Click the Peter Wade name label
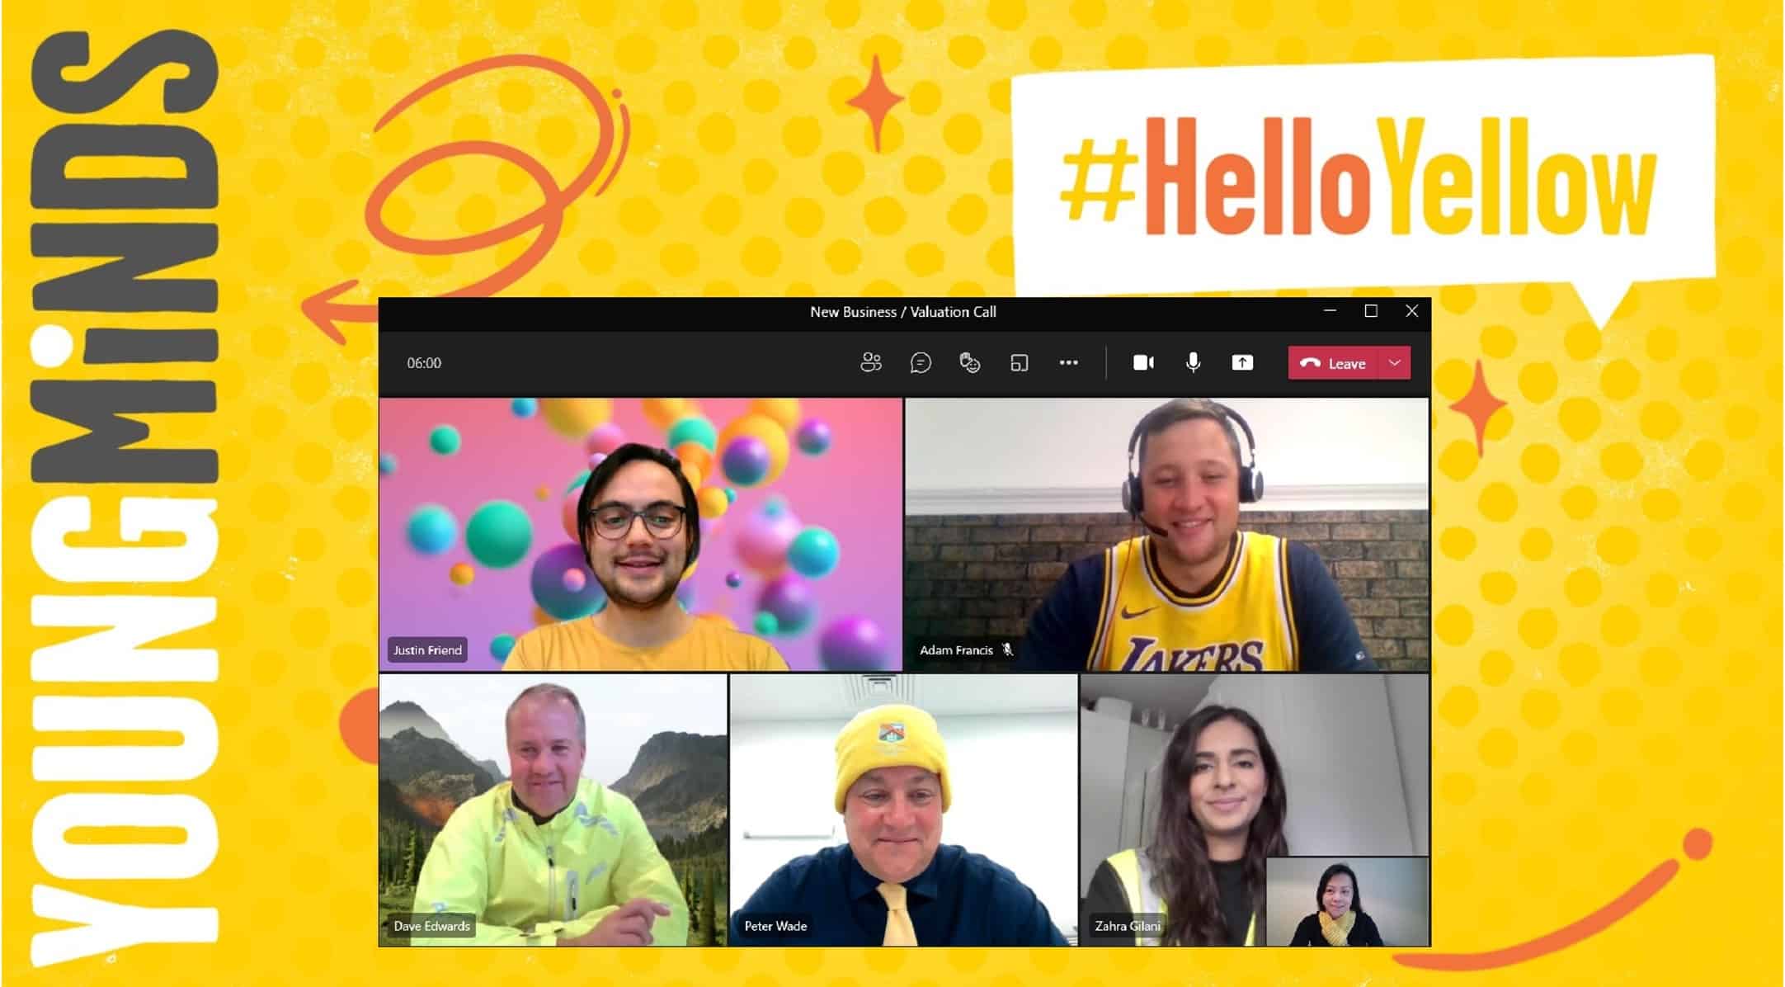 775,926
